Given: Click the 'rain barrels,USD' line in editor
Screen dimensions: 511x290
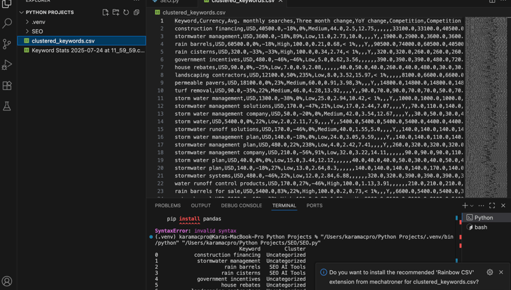Looking at the screenshot, I should 319,44.
